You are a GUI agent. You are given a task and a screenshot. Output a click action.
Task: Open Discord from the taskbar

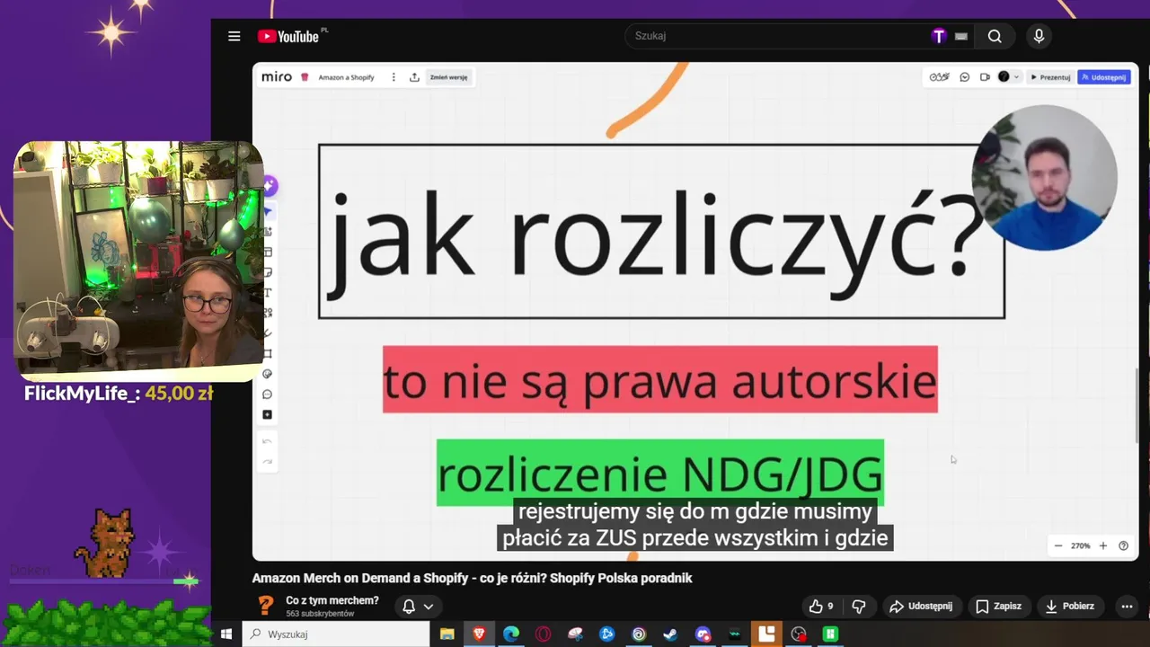tap(703, 634)
